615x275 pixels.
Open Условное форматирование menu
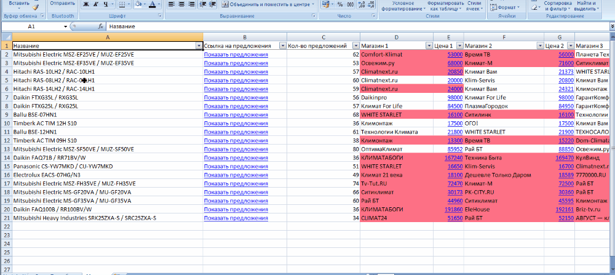(x=403, y=6)
